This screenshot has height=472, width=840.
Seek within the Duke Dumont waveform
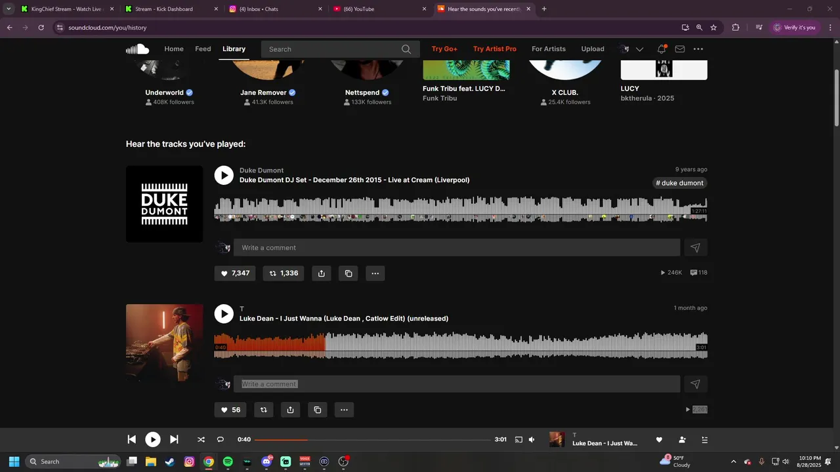[461, 209]
